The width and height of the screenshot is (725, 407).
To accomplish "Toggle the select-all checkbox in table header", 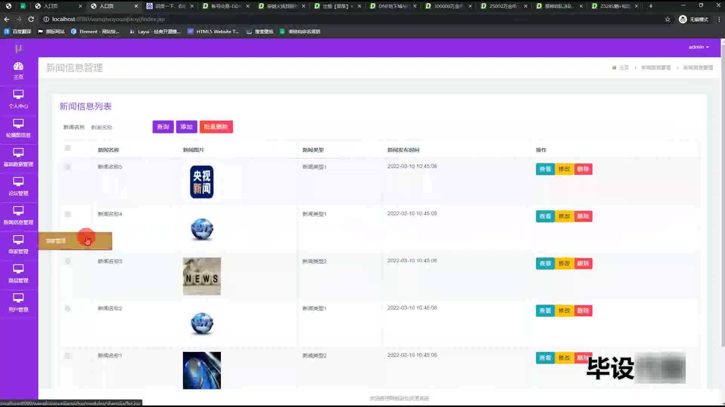I will click(68, 148).
